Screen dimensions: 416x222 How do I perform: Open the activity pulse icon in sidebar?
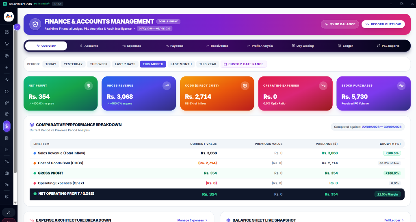tap(6, 80)
